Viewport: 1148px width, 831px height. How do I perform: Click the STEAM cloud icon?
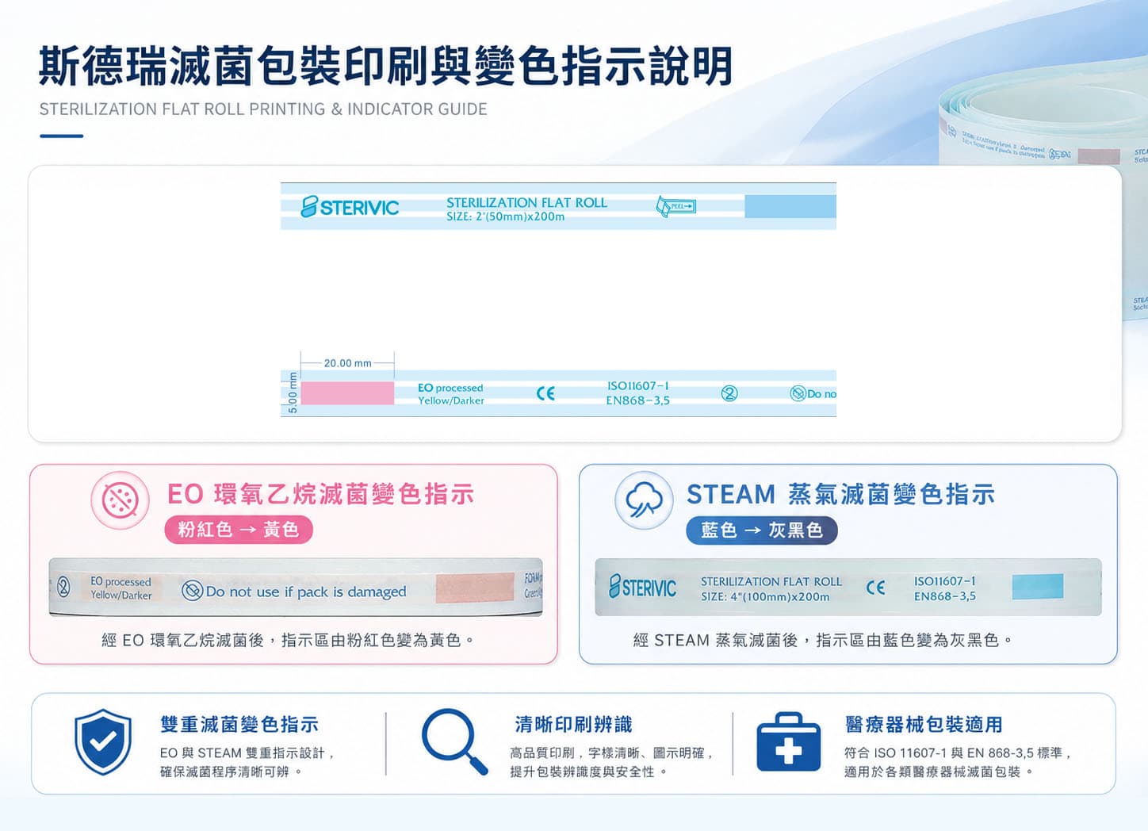[644, 500]
